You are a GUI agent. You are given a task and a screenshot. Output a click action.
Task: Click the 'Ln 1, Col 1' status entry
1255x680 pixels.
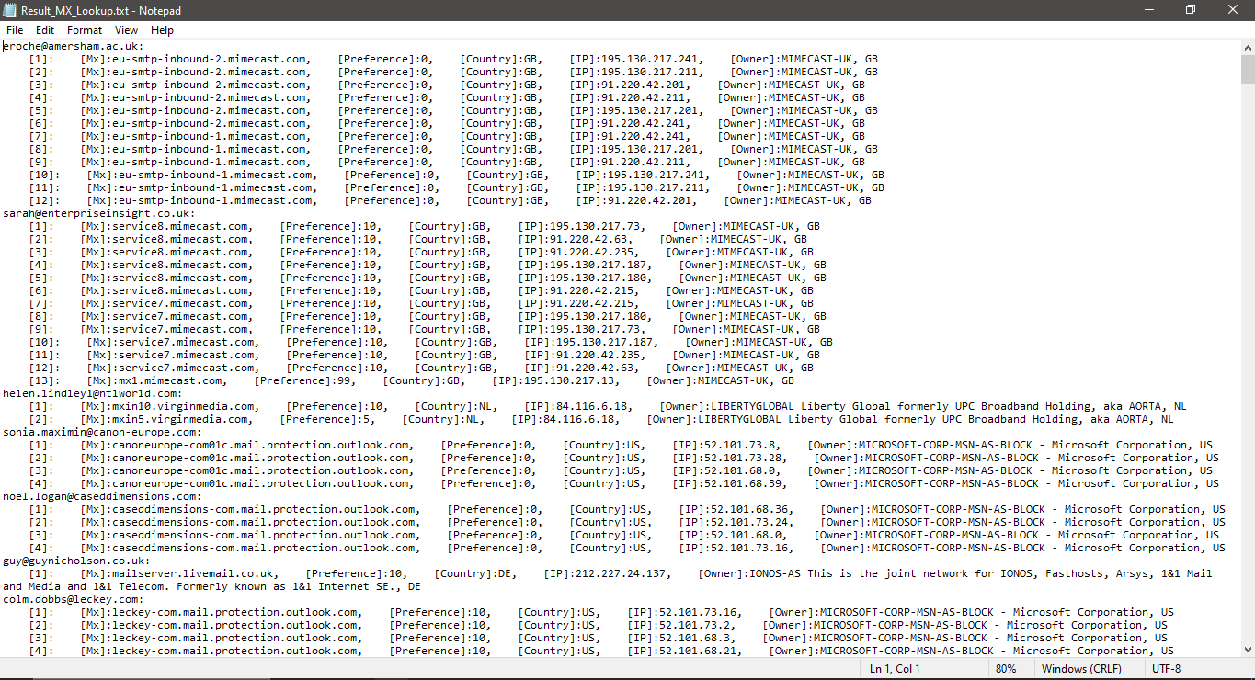point(895,668)
